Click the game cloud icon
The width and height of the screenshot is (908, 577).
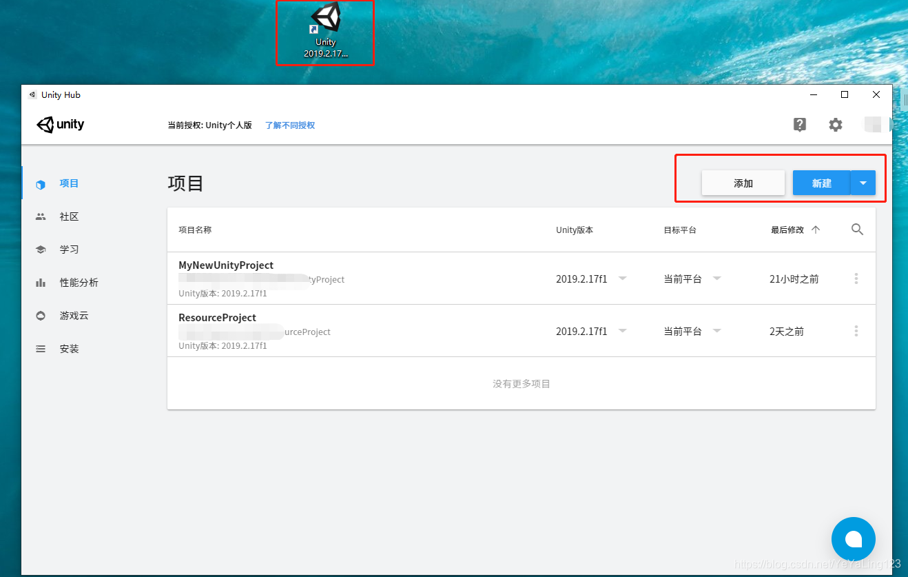pyautogui.click(x=41, y=316)
